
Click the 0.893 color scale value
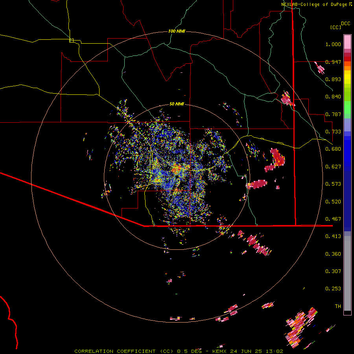333,79
